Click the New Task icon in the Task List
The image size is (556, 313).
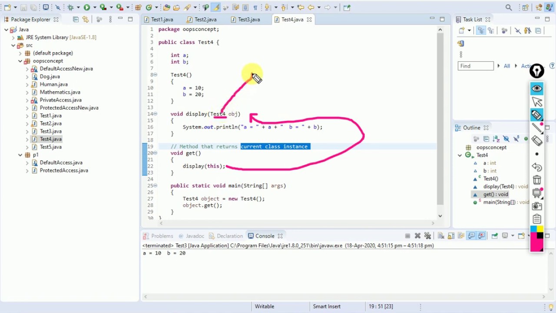tap(462, 30)
